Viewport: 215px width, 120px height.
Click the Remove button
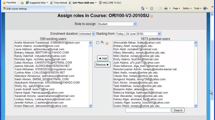[x=102, y=65]
